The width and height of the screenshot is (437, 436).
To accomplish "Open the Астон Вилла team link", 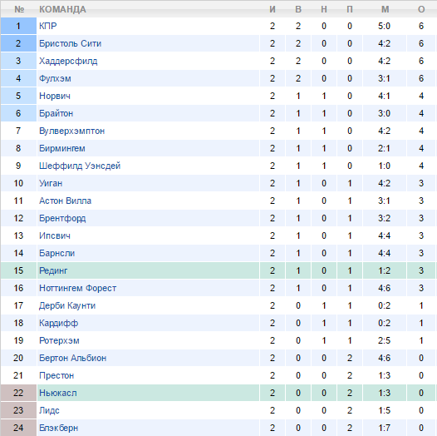I will 65,201.
